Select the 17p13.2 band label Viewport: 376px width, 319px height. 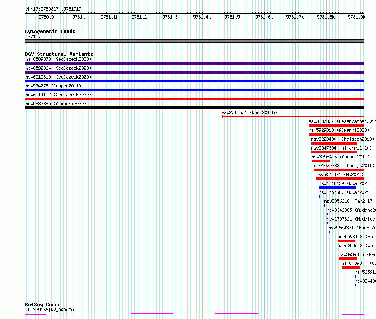pos(34,36)
